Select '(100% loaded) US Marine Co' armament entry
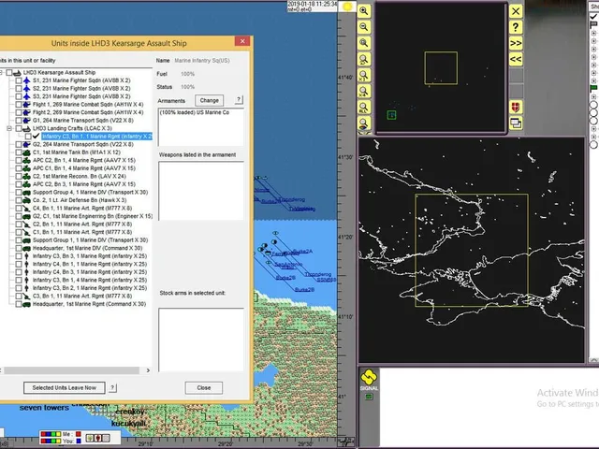 click(195, 112)
